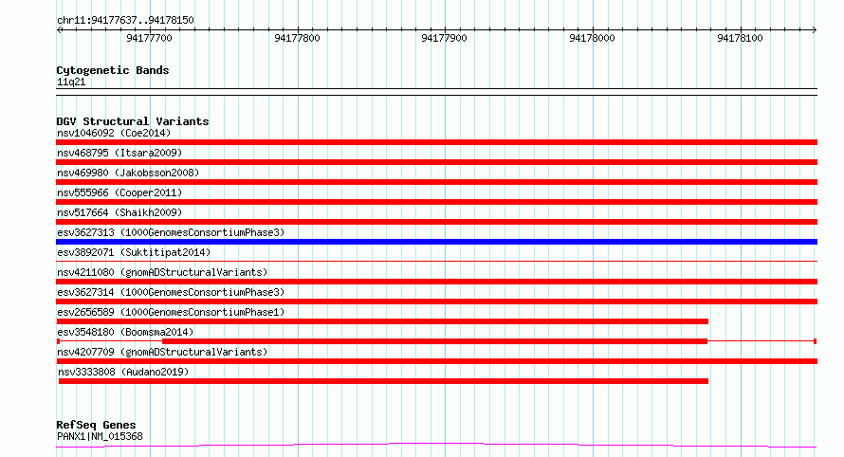
Task: Open the RefSeq Genes track title
Action: 96,425
